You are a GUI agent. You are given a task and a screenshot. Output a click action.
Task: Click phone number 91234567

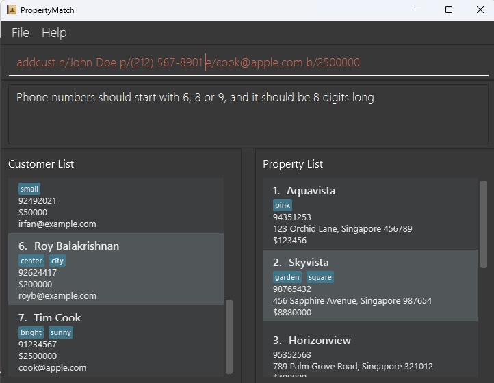(x=38, y=345)
